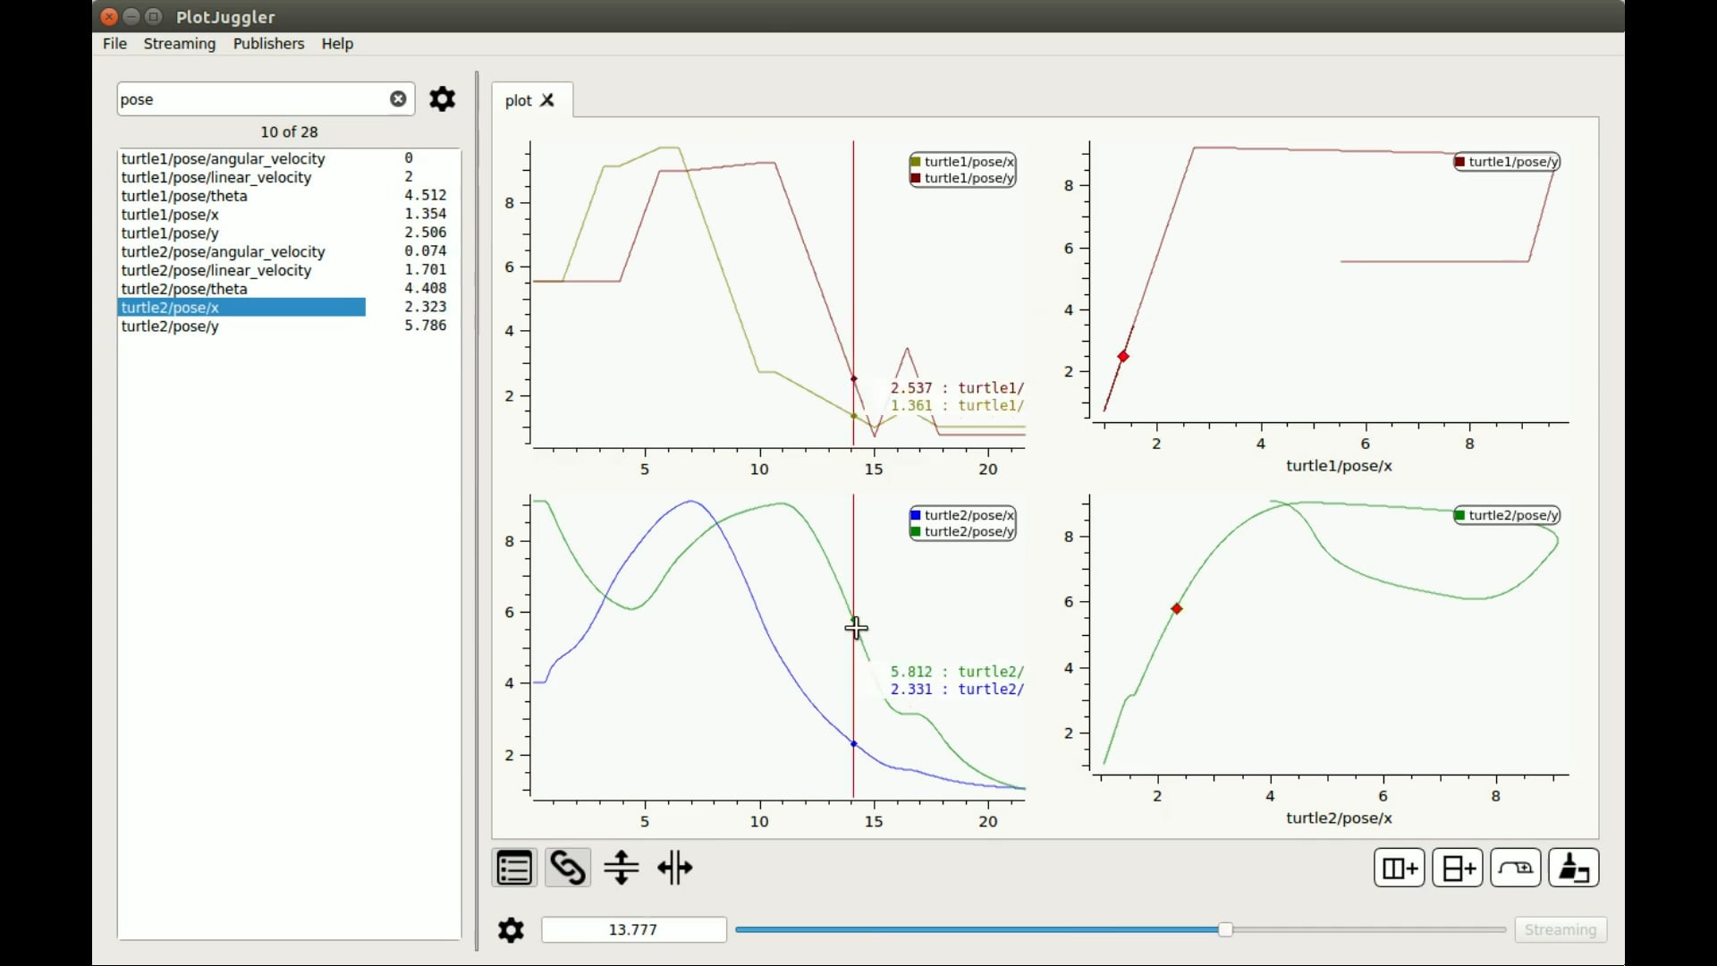The width and height of the screenshot is (1717, 966).
Task: Click the red marker on turtle2 XY plot
Action: [x=1177, y=609]
